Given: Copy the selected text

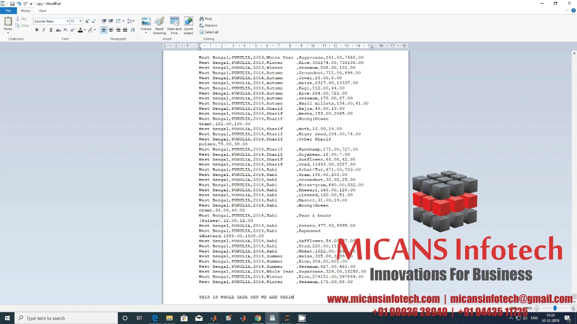Looking at the screenshot, I should pos(23,25).
